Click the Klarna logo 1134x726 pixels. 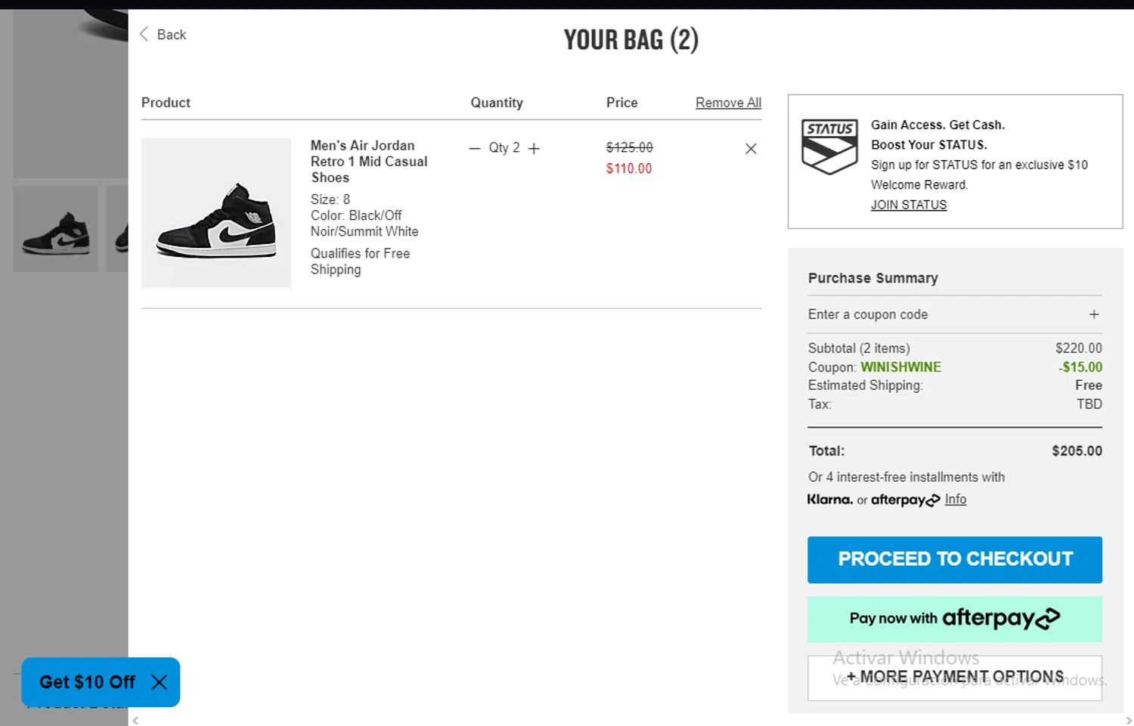coord(829,499)
